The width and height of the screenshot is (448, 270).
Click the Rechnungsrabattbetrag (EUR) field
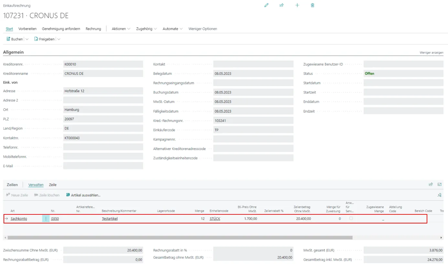[x=103, y=260]
